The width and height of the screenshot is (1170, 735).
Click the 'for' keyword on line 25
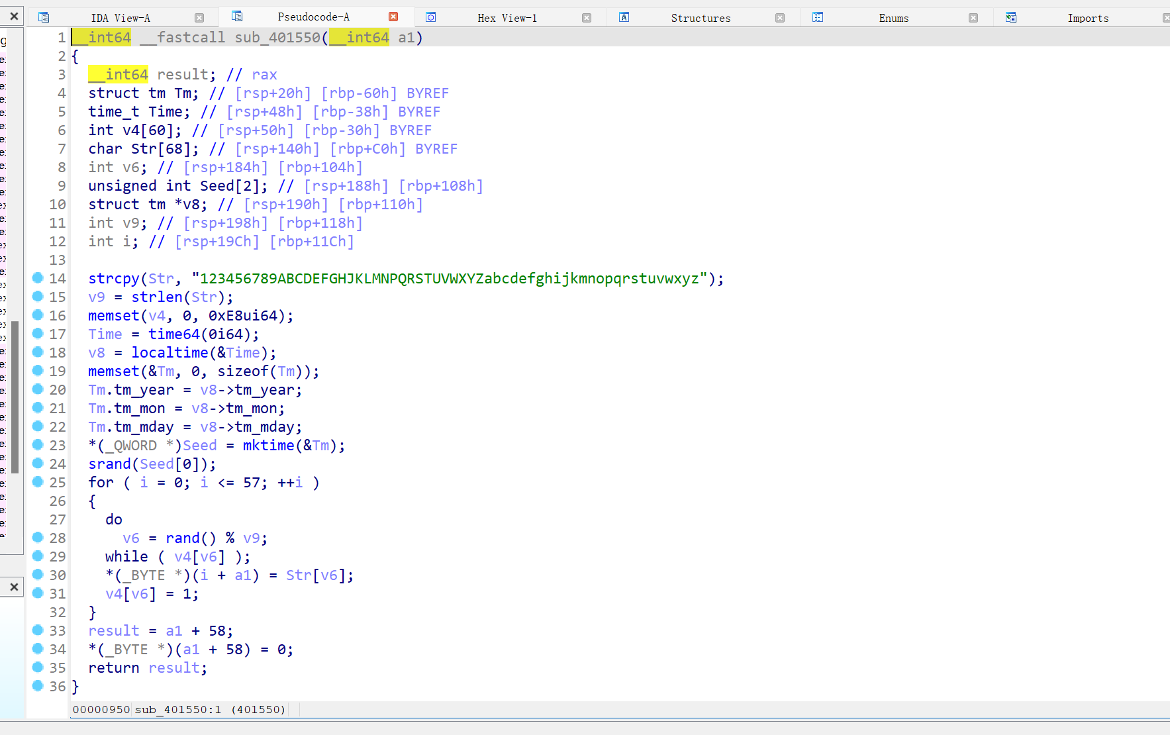pyautogui.click(x=101, y=482)
